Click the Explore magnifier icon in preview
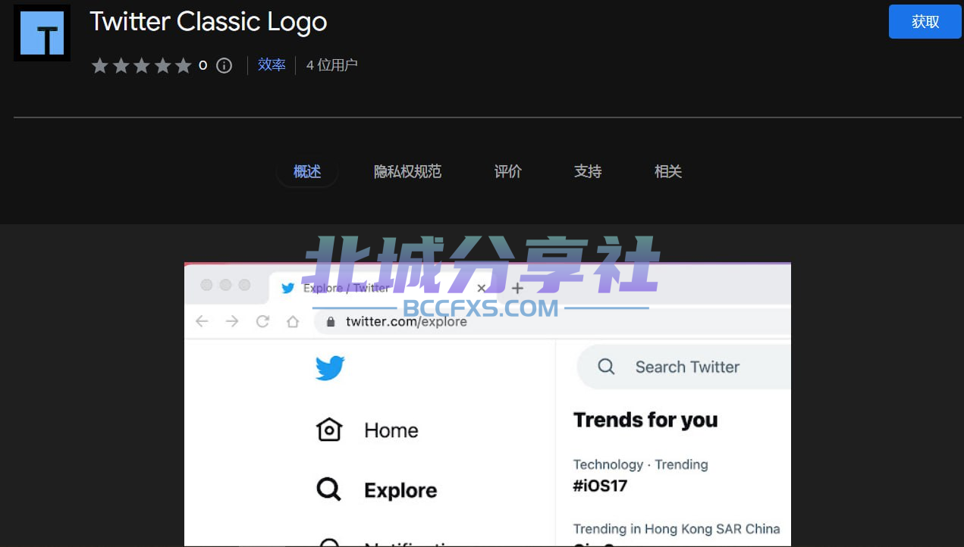 click(328, 489)
